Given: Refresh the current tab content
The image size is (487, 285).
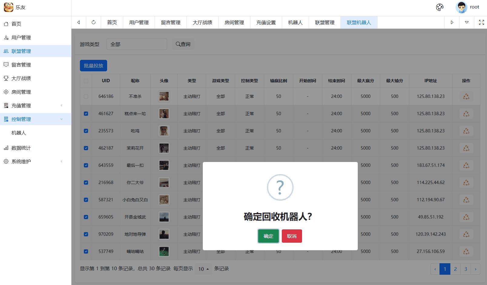Looking at the screenshot, I should click(93, 22).
